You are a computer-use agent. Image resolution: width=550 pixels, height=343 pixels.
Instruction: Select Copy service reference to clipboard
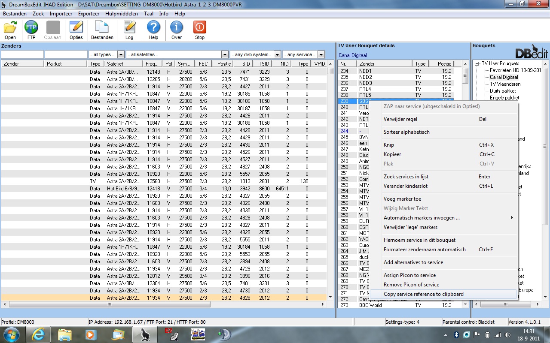pos(444,294)
